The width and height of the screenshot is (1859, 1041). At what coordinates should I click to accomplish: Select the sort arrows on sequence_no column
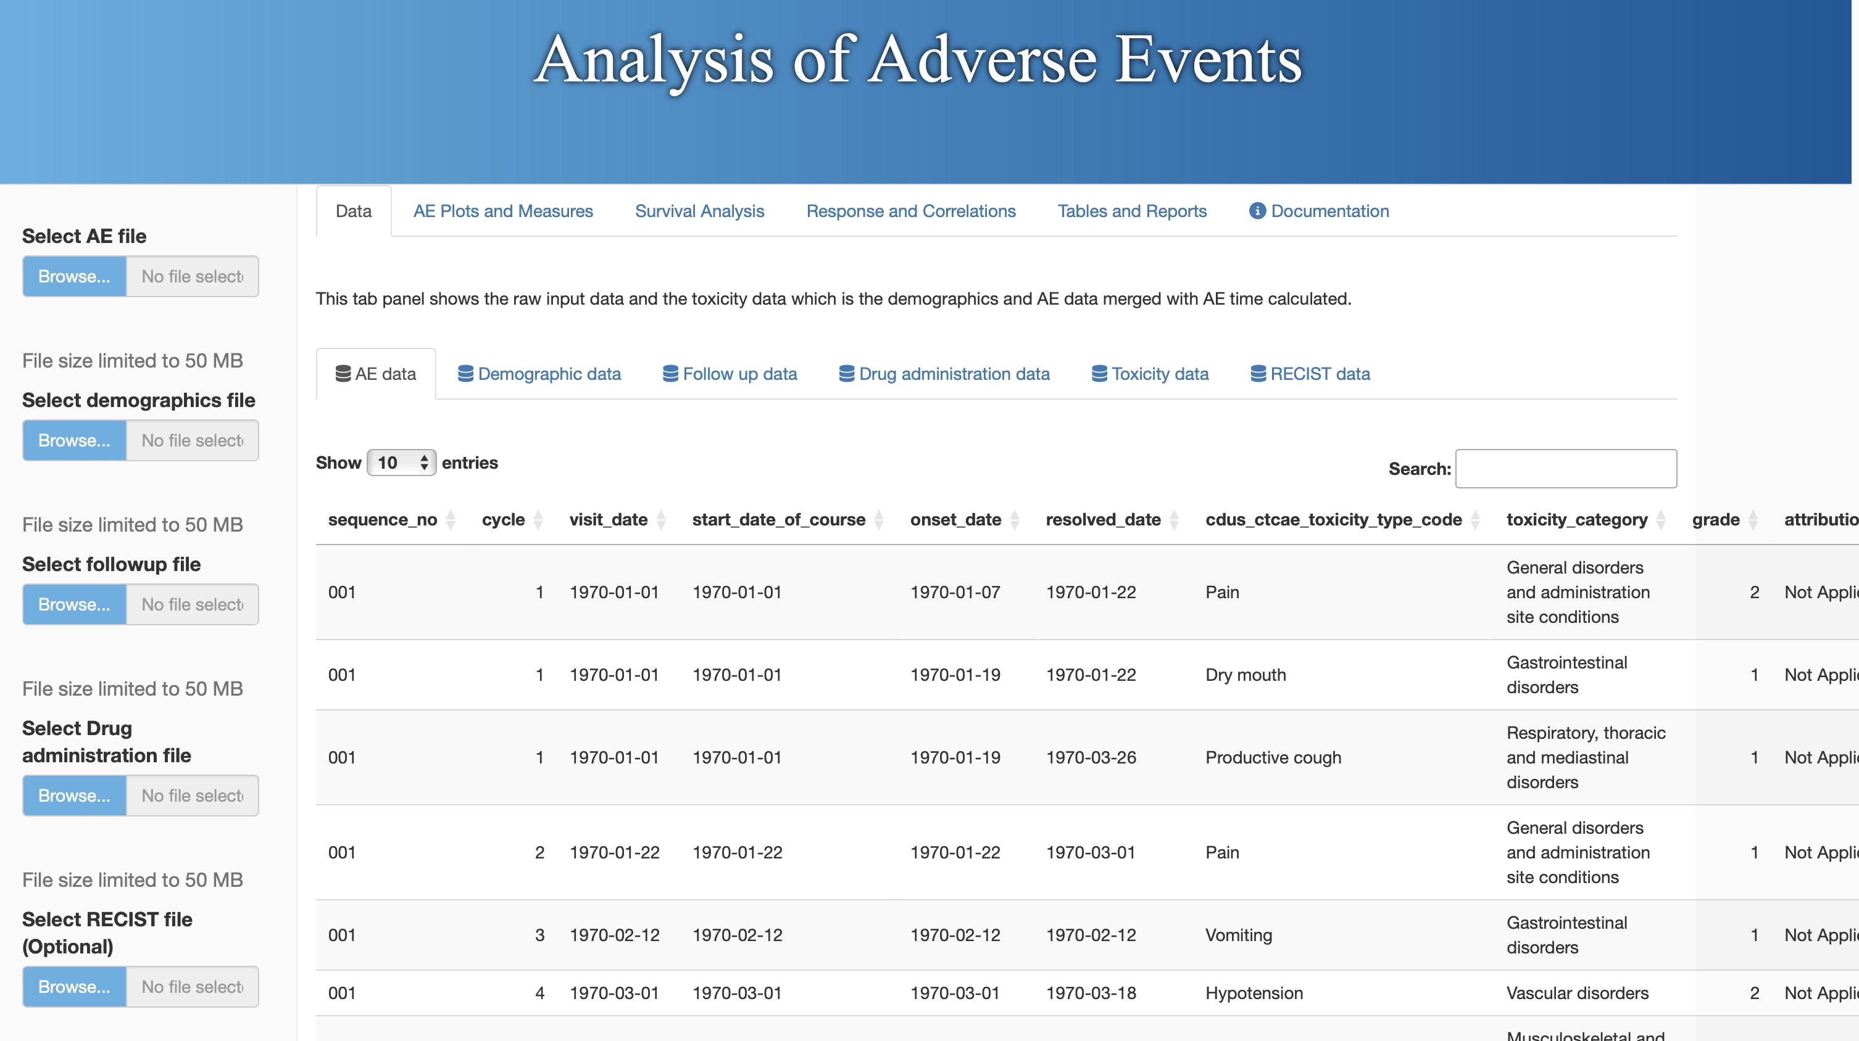pos(451,519)
